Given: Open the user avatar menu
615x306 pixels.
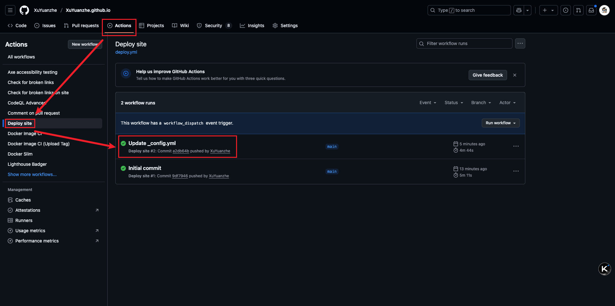Looking at the screenshot, I should (604, 10).
